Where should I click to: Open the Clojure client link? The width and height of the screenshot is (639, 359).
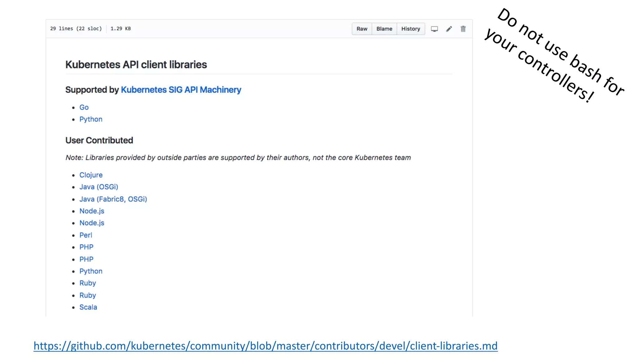click(91, 175)
